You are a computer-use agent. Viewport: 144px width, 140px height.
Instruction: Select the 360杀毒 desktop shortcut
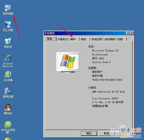(8, 76)
